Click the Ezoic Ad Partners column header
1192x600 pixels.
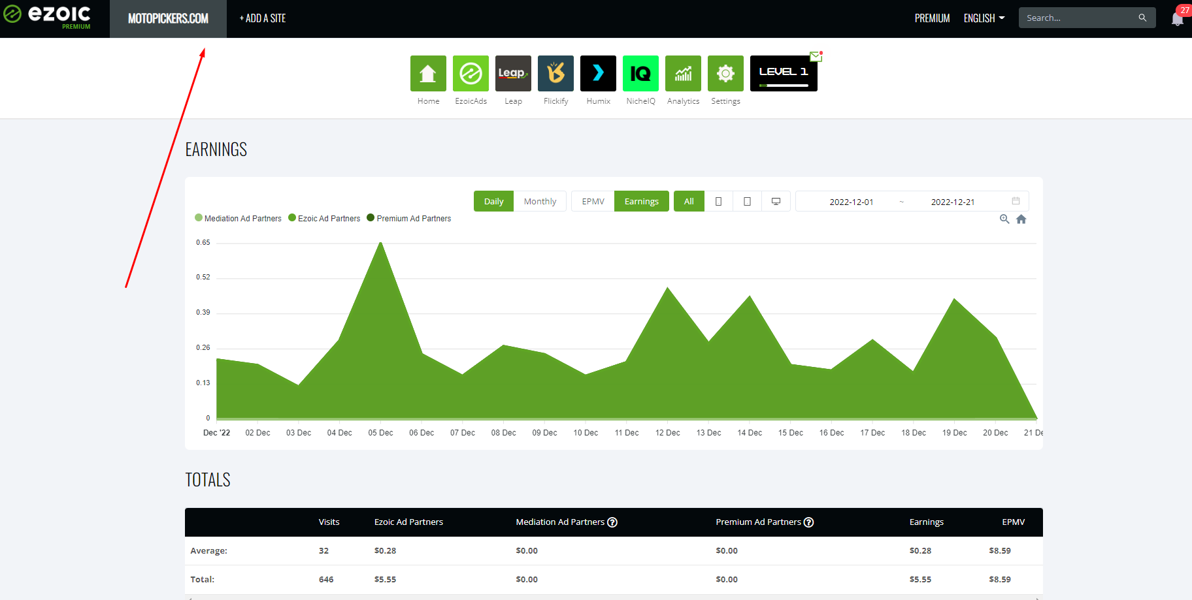(x=408, y=522)
